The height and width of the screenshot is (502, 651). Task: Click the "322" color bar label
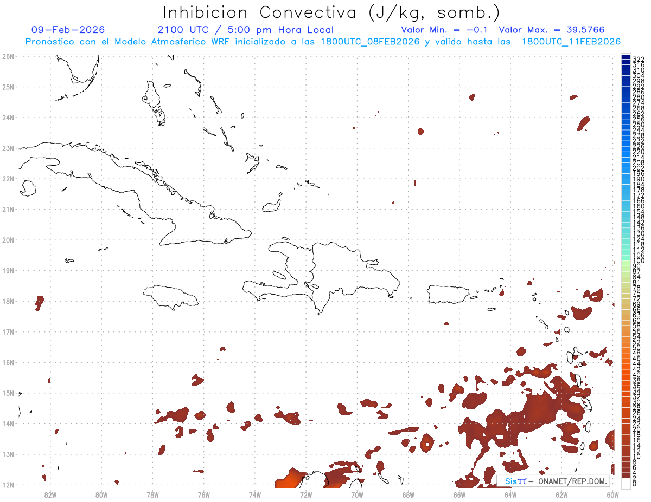point(639,59)
